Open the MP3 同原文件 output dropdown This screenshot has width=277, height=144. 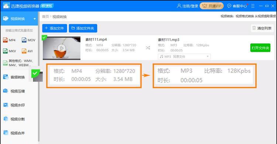click(184, 57)
